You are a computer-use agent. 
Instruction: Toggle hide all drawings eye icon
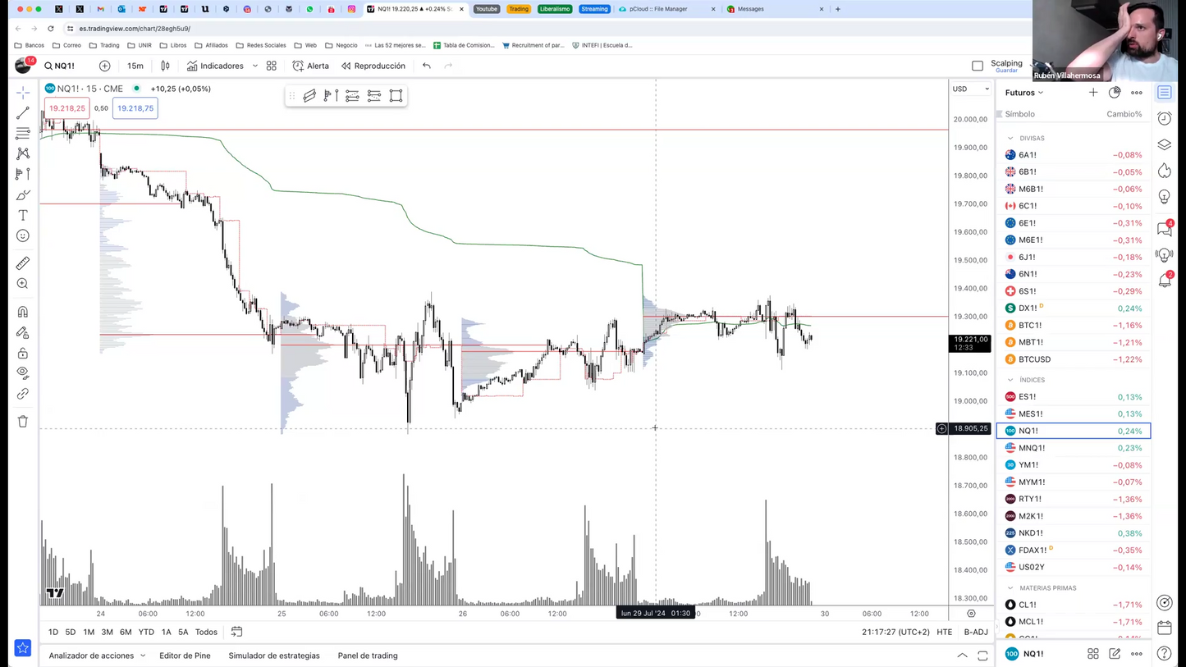23,373
